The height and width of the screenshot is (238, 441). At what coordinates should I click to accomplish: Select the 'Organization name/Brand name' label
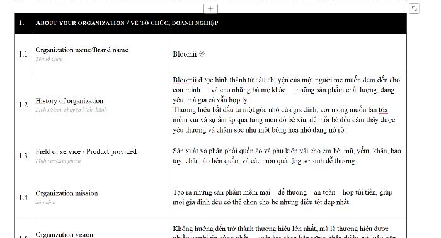tap(82, 50)
